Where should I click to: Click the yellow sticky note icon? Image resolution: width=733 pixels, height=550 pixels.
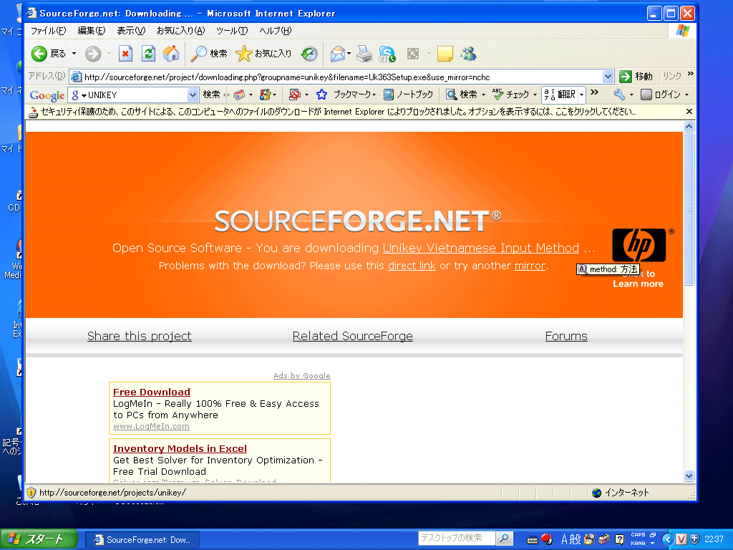click(x=445, y=54)
